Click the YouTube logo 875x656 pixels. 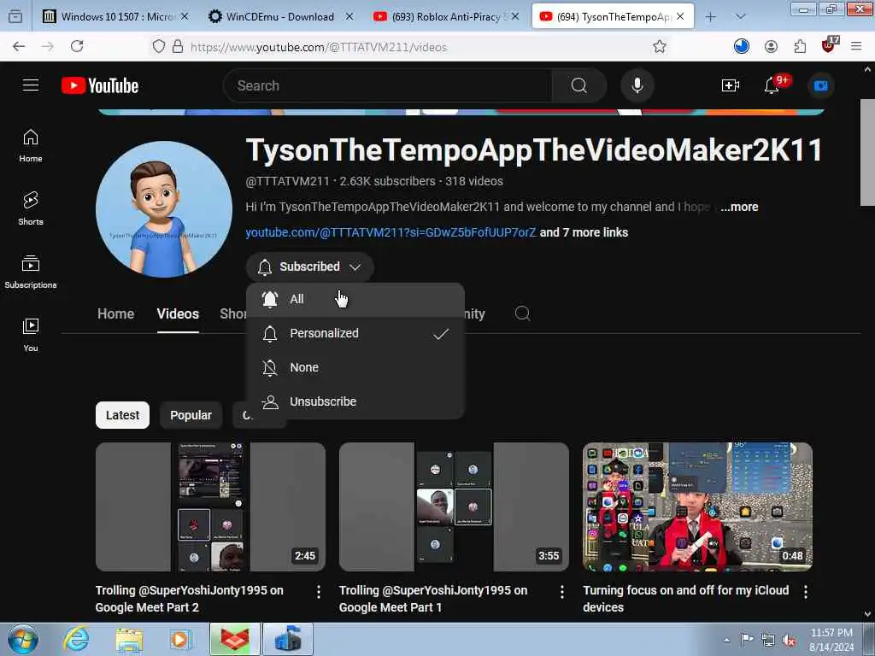(x=100, y=85)
